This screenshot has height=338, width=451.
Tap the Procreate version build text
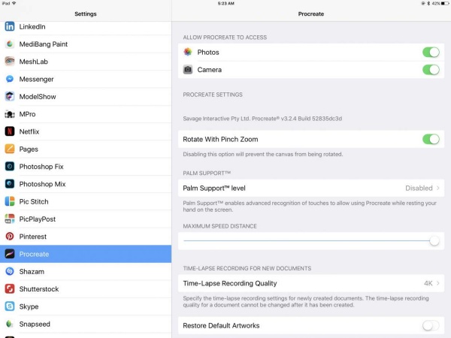click(x=262, y=119)
